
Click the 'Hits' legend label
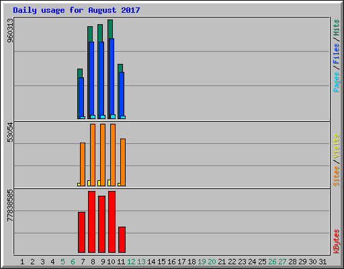[x=337, y=28]
